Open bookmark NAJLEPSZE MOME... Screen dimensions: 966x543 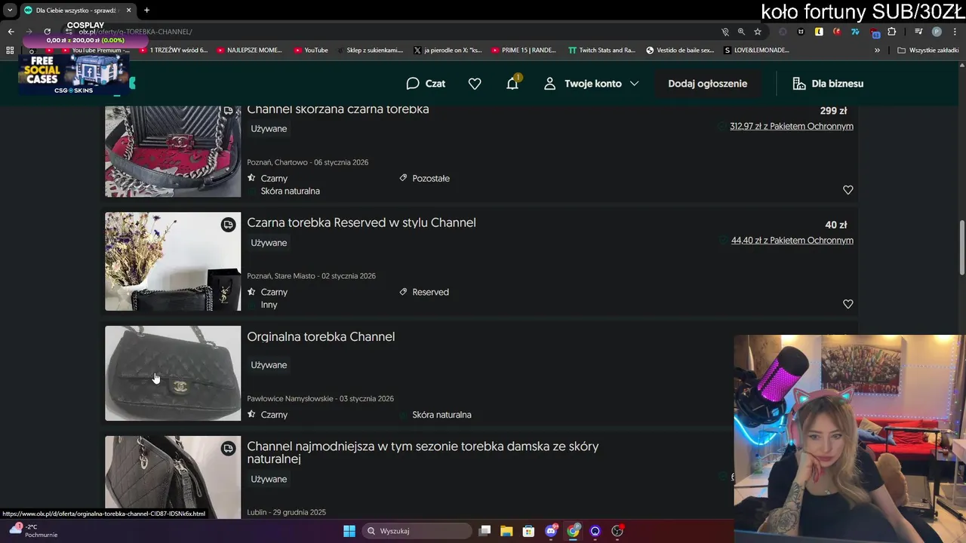pos(249,51)
